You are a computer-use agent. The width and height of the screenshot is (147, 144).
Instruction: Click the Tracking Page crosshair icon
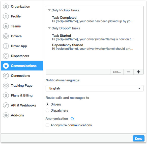click(x=6, y=86)
